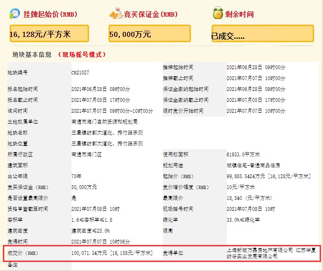Click the 限时竞价开始时间 label
Screen dimensions: 323x271
183,111
